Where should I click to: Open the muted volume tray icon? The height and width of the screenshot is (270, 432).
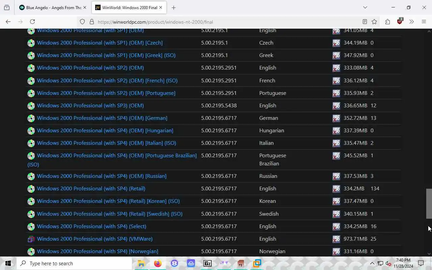(x=388, y=263)
